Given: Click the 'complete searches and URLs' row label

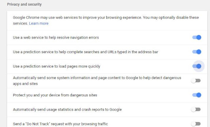Looking at the screenshot, I should click(x=86, y=52).
